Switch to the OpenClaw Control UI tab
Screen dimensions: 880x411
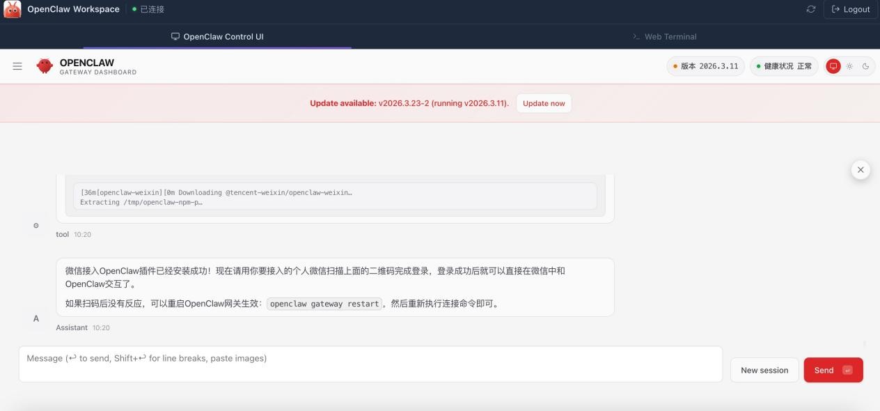217,36
